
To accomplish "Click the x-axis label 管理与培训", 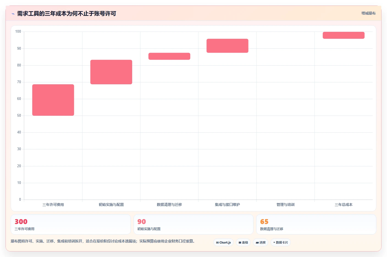I will pyautogui.click(x=286, y=205).
